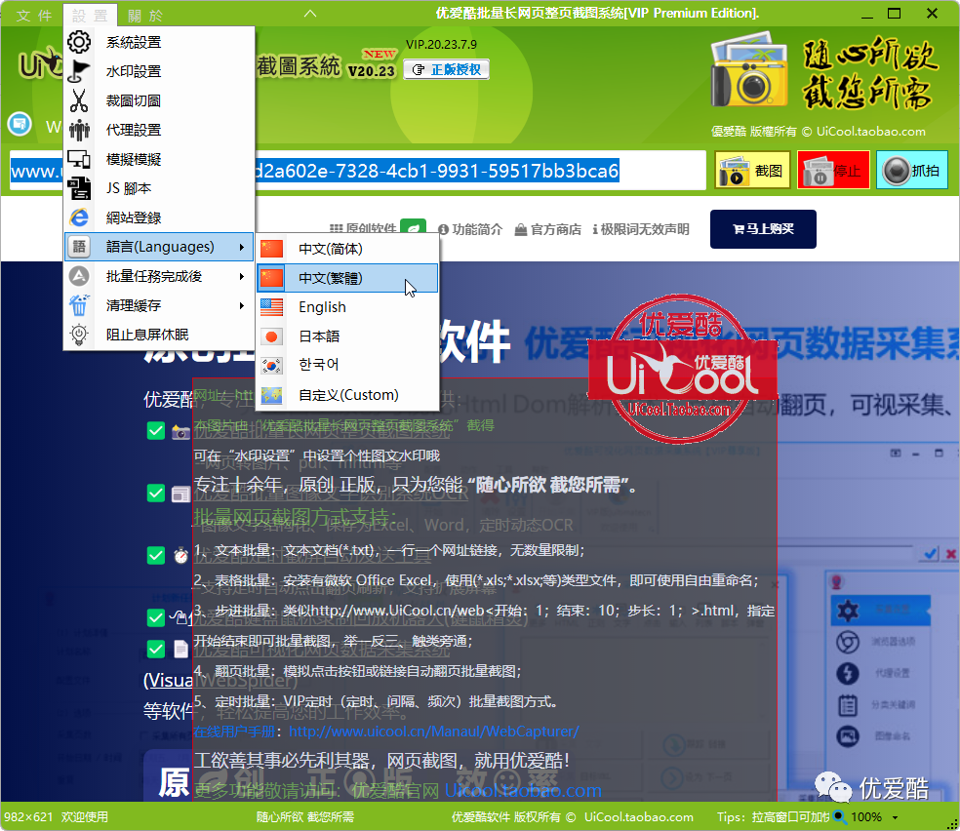The width and height of the screenshot is (960, 831).
Task: Expand the 語言(Languages) submenu arrow
Action: (x=242, y=247)
